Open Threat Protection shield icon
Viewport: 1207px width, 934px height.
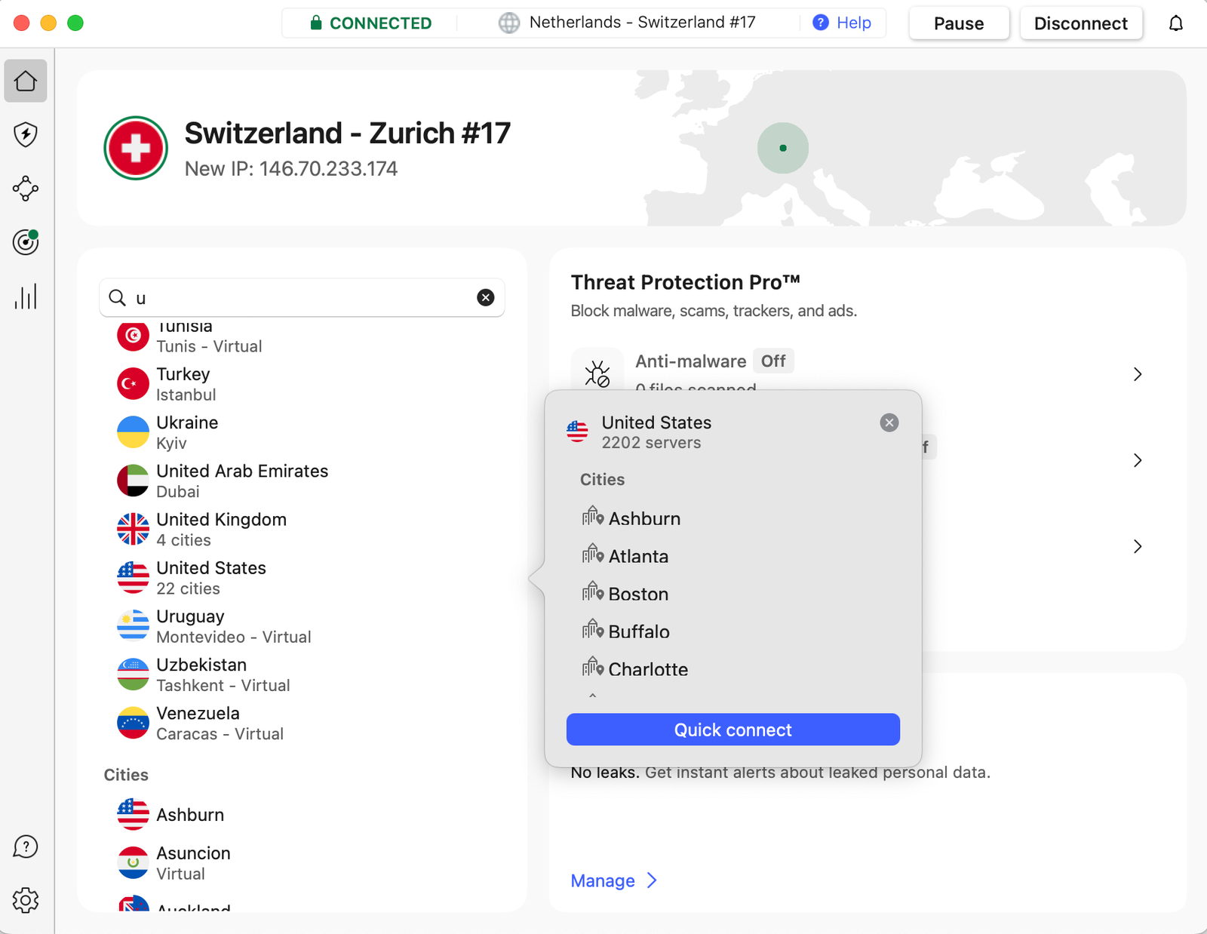[x=26, y=135]
